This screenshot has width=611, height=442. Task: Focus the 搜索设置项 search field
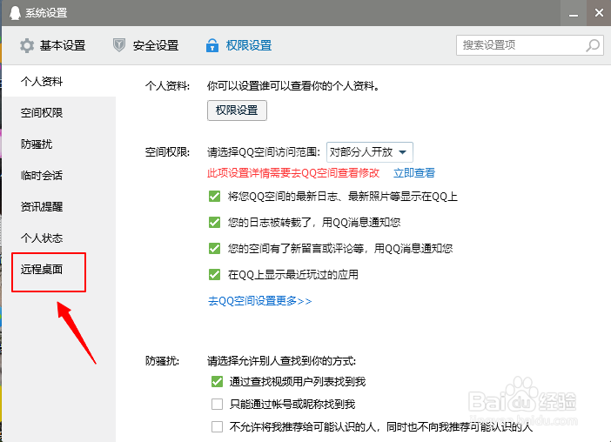(529, 45)
